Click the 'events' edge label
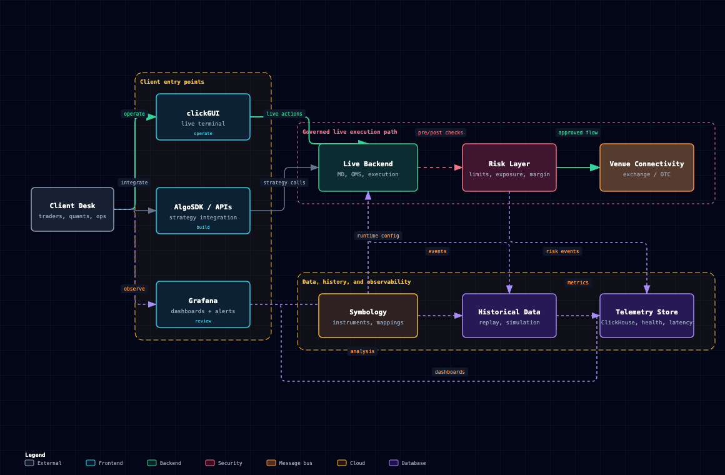725x475 pixels. (x=437, y=252)
